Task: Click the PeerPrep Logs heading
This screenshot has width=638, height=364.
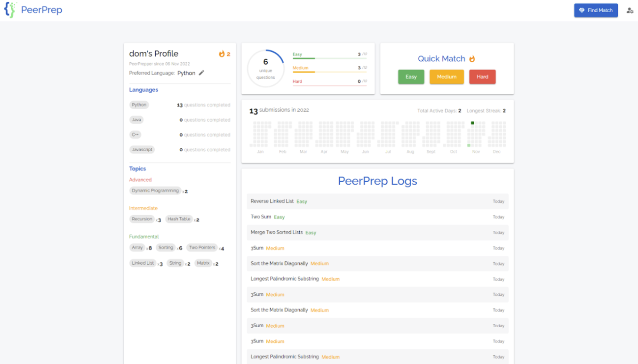Action: tap(377, 181)
